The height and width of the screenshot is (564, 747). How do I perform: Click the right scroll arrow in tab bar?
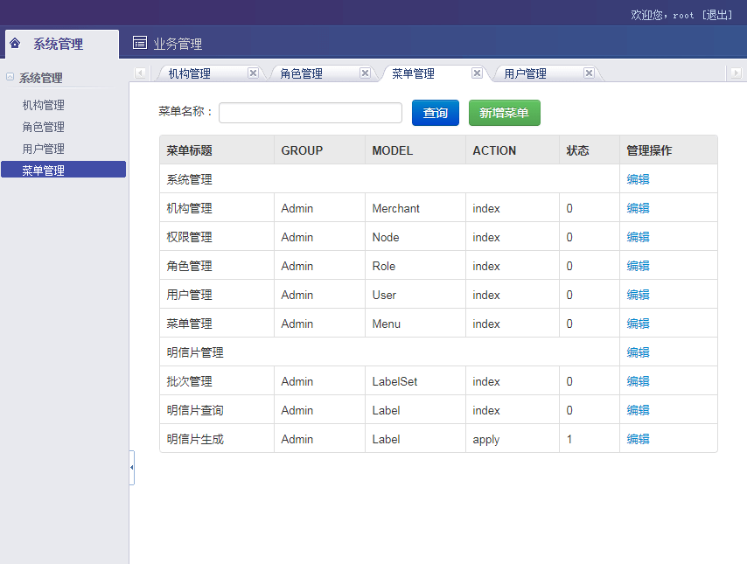737,73
